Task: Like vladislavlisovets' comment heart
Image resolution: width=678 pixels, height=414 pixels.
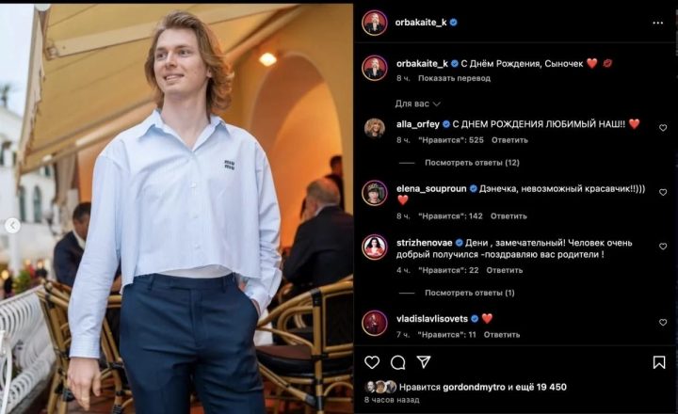Action: pyautogui.click(x=662, y=323)
